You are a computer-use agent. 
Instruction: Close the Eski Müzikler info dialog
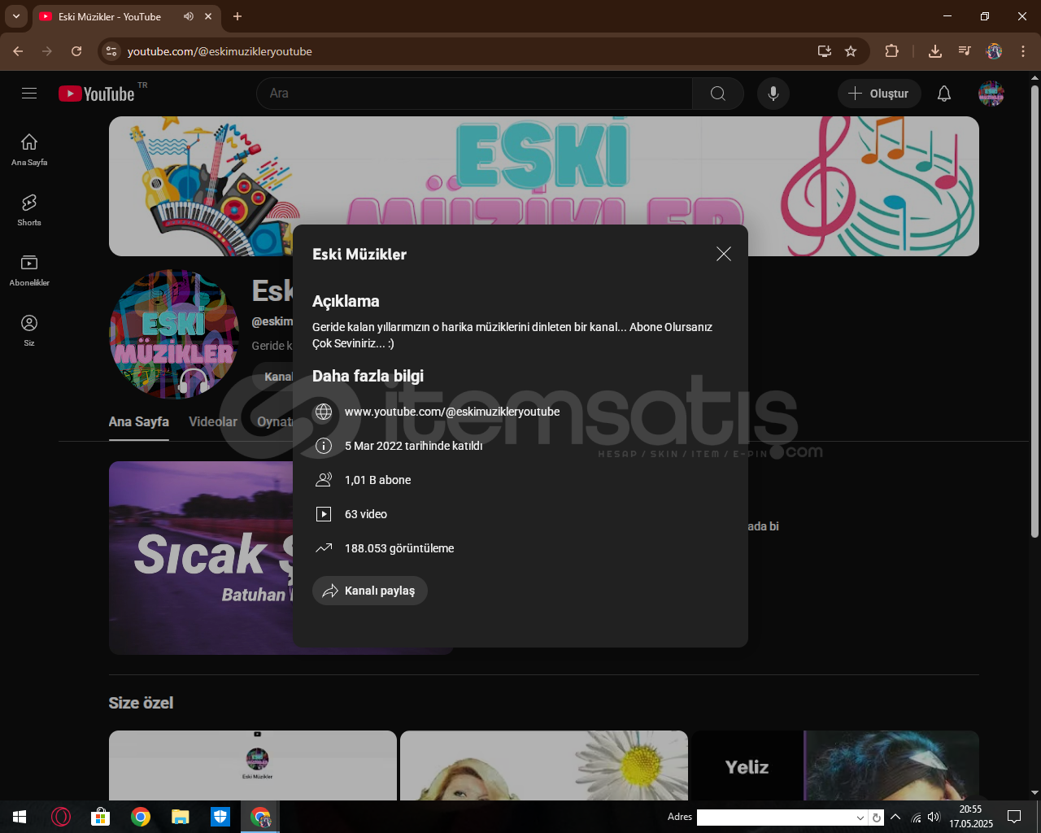point(723,255)
